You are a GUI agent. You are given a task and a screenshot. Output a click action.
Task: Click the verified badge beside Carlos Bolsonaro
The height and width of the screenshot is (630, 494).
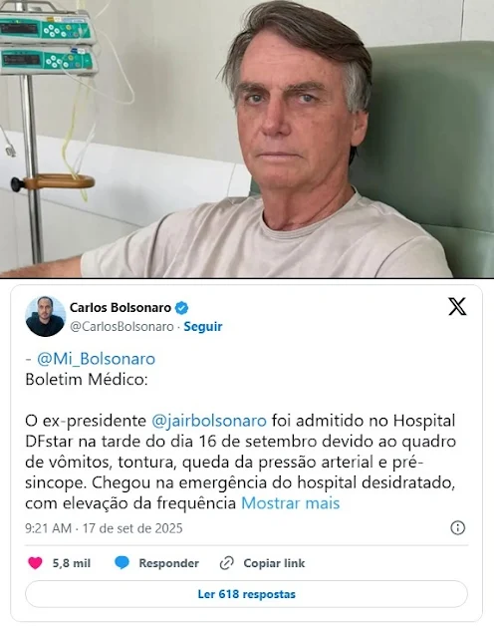tap(182, 308)
